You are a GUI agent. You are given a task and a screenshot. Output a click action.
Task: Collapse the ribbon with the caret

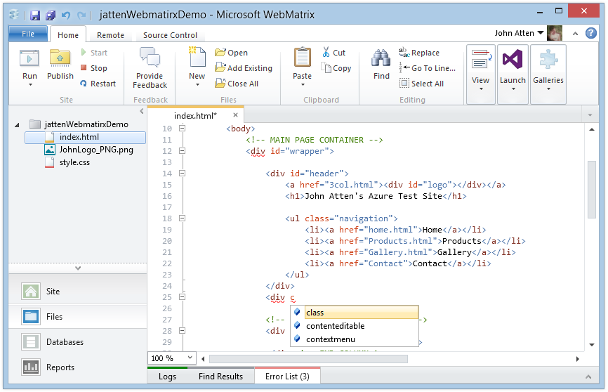coord(576,34)
